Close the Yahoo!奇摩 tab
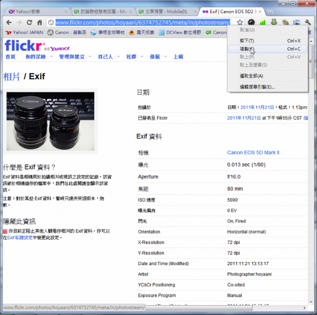Screen dimensions: 317x315 [x=66, y=12]
